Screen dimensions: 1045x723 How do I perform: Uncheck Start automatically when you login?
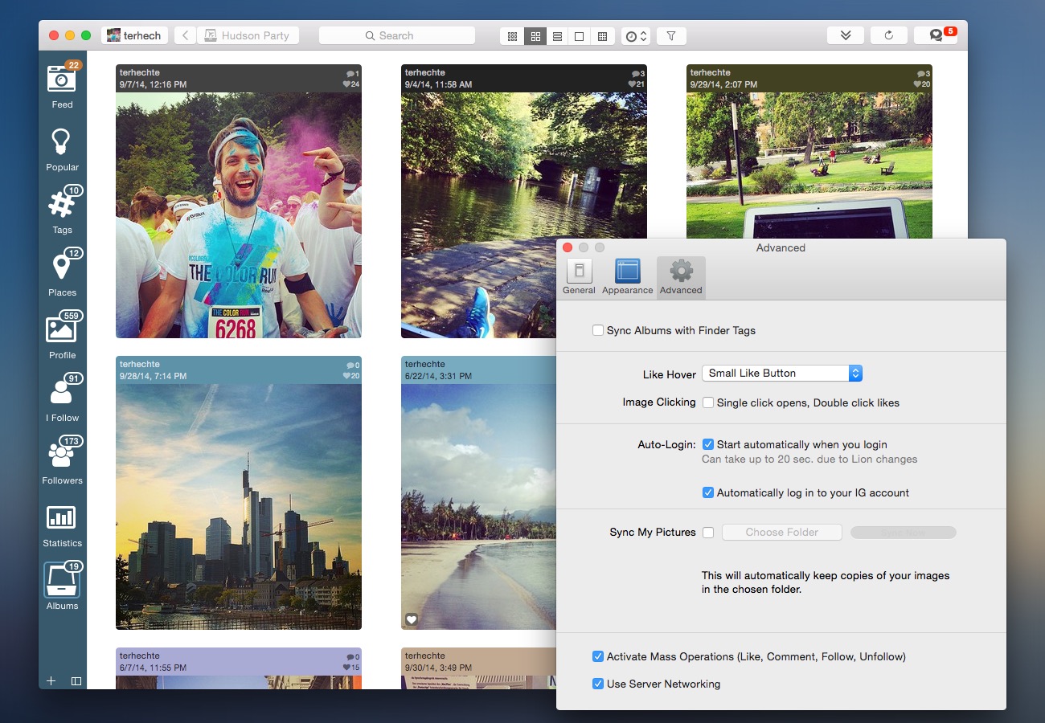click(708, 444)
